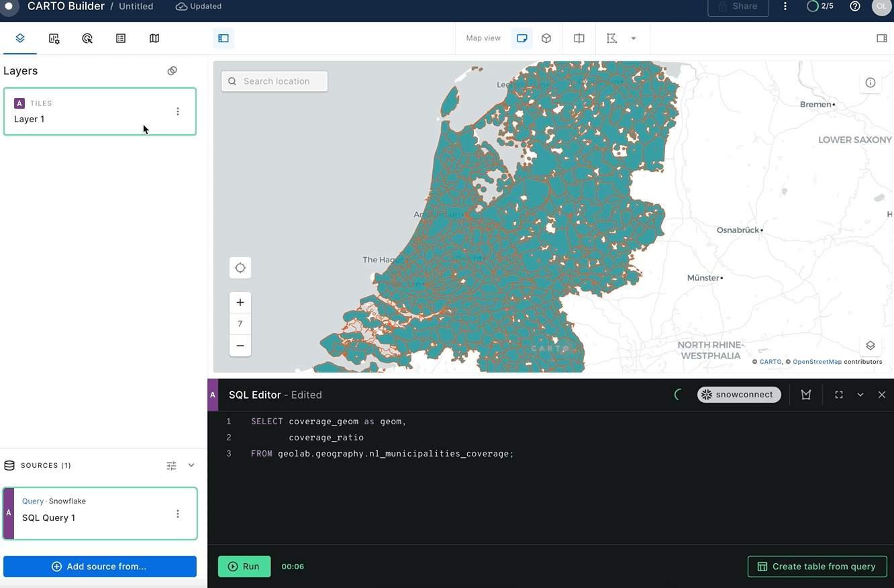This screenshot has width=894, height=588.
Task: Click Create table from query
Action: (817, 566)
